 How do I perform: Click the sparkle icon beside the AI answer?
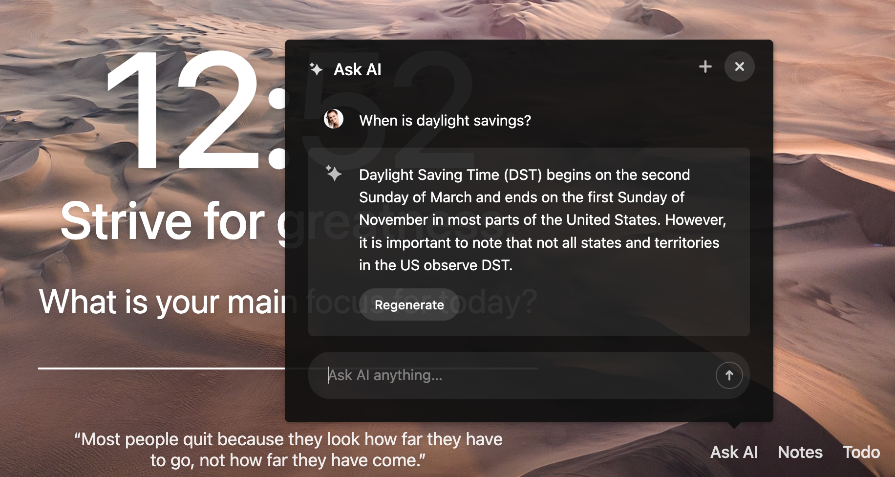[x=334, y=173]
